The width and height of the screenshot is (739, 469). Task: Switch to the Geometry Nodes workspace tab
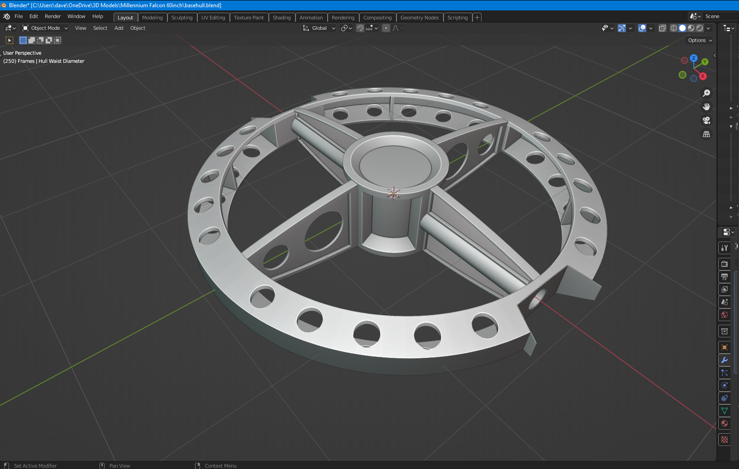pyautogui.click(x=420, y=18)
